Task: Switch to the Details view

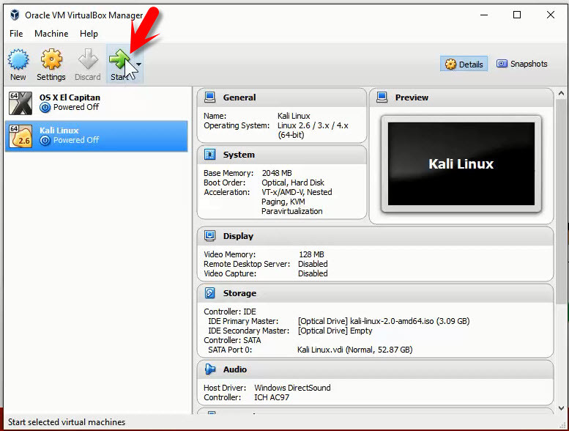Action: click(x=464, y=65)
